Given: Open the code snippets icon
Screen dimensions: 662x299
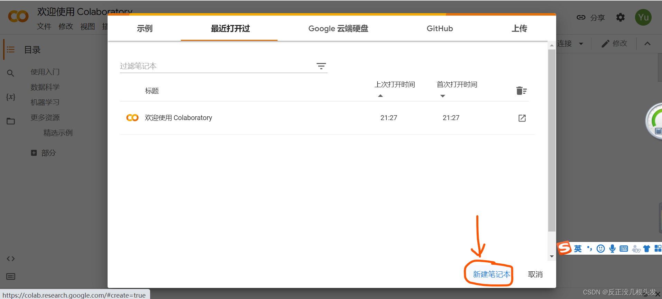Looking at the screenshot, I should click(11, 259).
